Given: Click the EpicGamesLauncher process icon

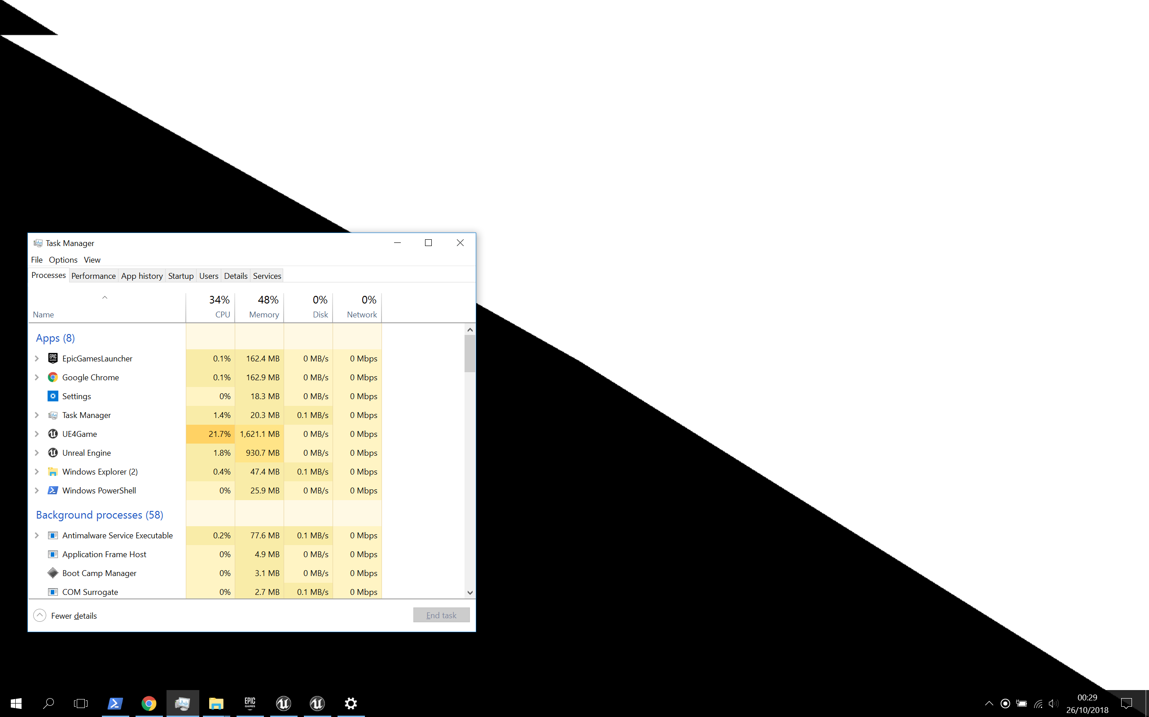Looking at the screenshot, I should (x=53, y=358).
